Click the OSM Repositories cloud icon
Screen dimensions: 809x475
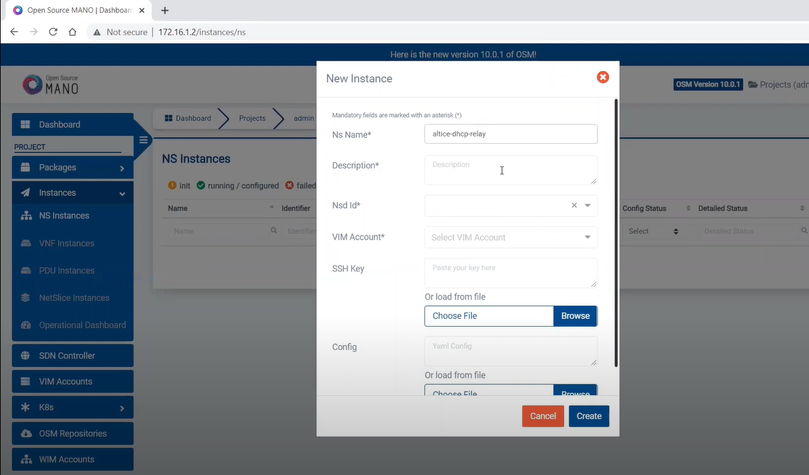pyautogui.click(x=26, y=434)
